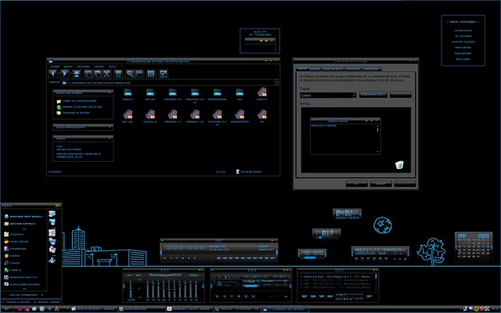Click the recycle bin in theme preview
The image size is (501, 313).
pos(398,164)
